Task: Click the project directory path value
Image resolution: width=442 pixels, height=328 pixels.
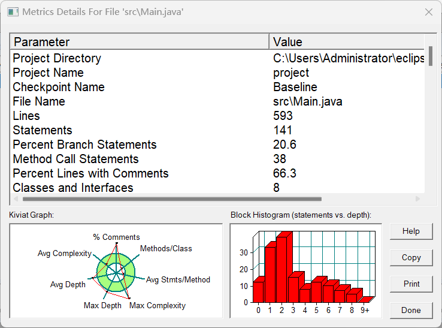Action: 349,58
